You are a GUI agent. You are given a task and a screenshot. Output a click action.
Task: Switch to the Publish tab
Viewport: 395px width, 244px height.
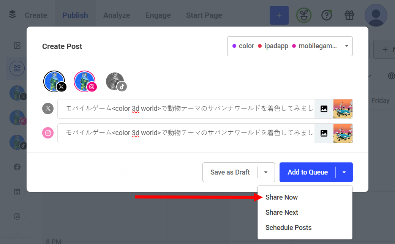click(x=75, y=15)
